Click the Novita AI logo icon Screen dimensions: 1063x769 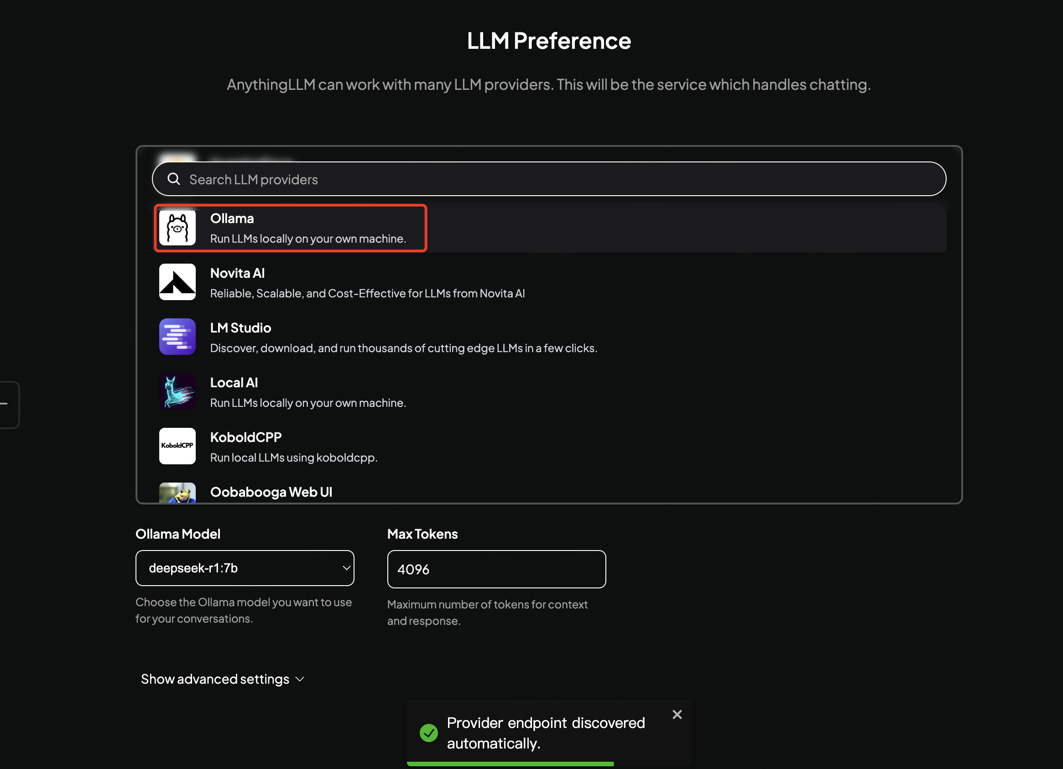click(177, 282)
